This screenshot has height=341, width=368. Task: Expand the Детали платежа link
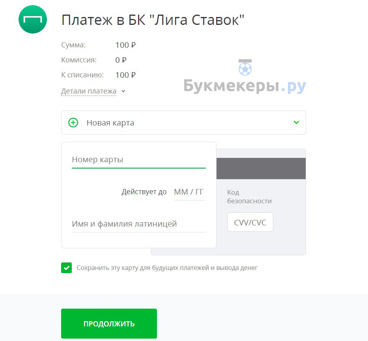(89, 91)
